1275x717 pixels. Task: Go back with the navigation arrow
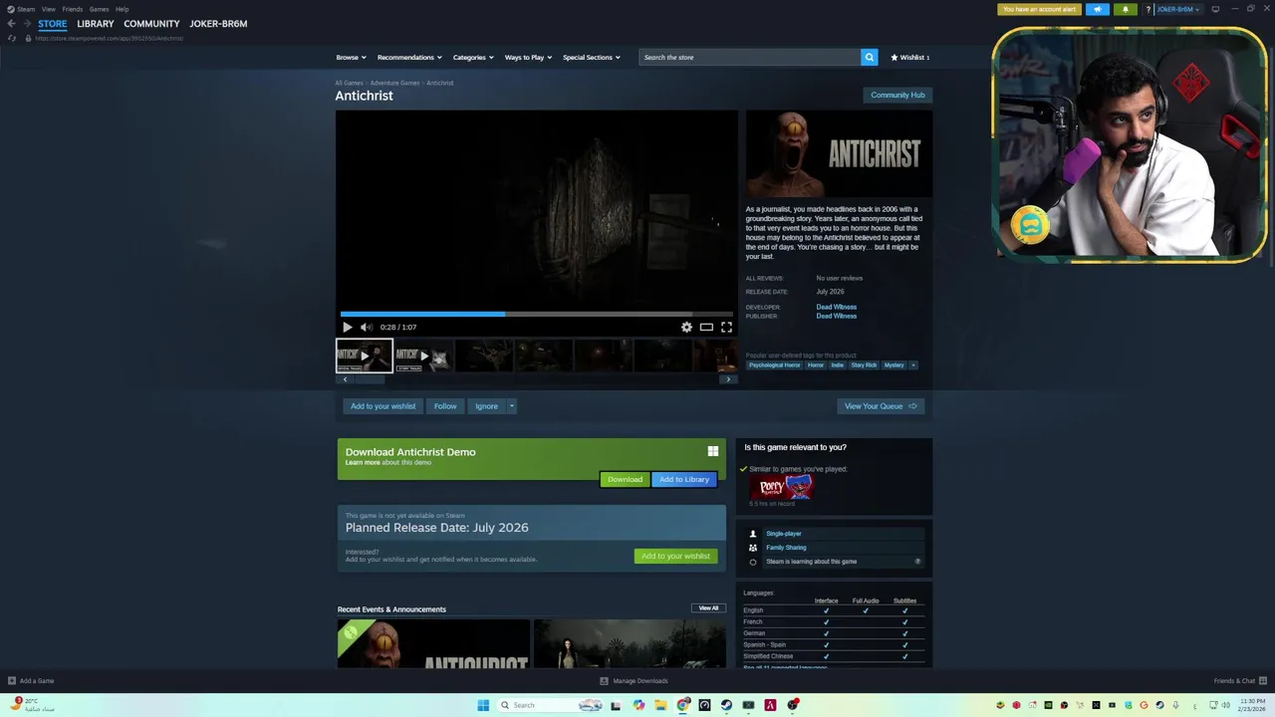click(11, 24)
